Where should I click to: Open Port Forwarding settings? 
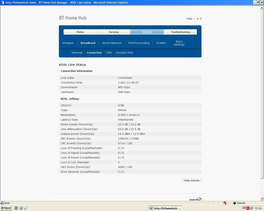click(x=139, y=43)
